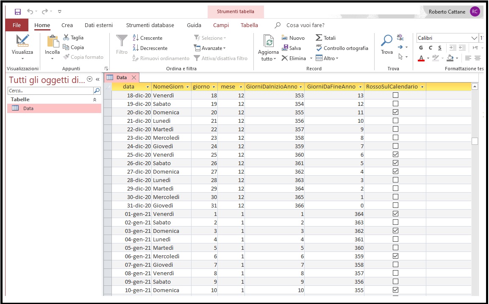The height and width of the screenshot is (304, 489).
Task: Open the Visualizza view icon
Action: click(22, 41)
